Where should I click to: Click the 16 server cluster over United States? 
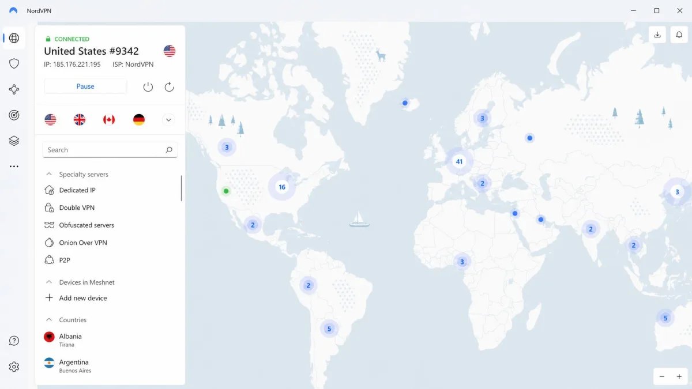click(282, 187)
